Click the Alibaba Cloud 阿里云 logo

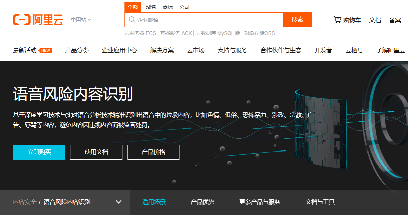(x=38, y=20)
